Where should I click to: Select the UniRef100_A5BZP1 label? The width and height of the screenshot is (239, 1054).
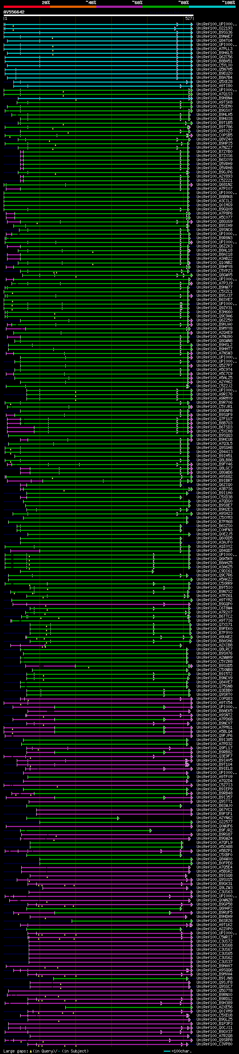(214, 851)
